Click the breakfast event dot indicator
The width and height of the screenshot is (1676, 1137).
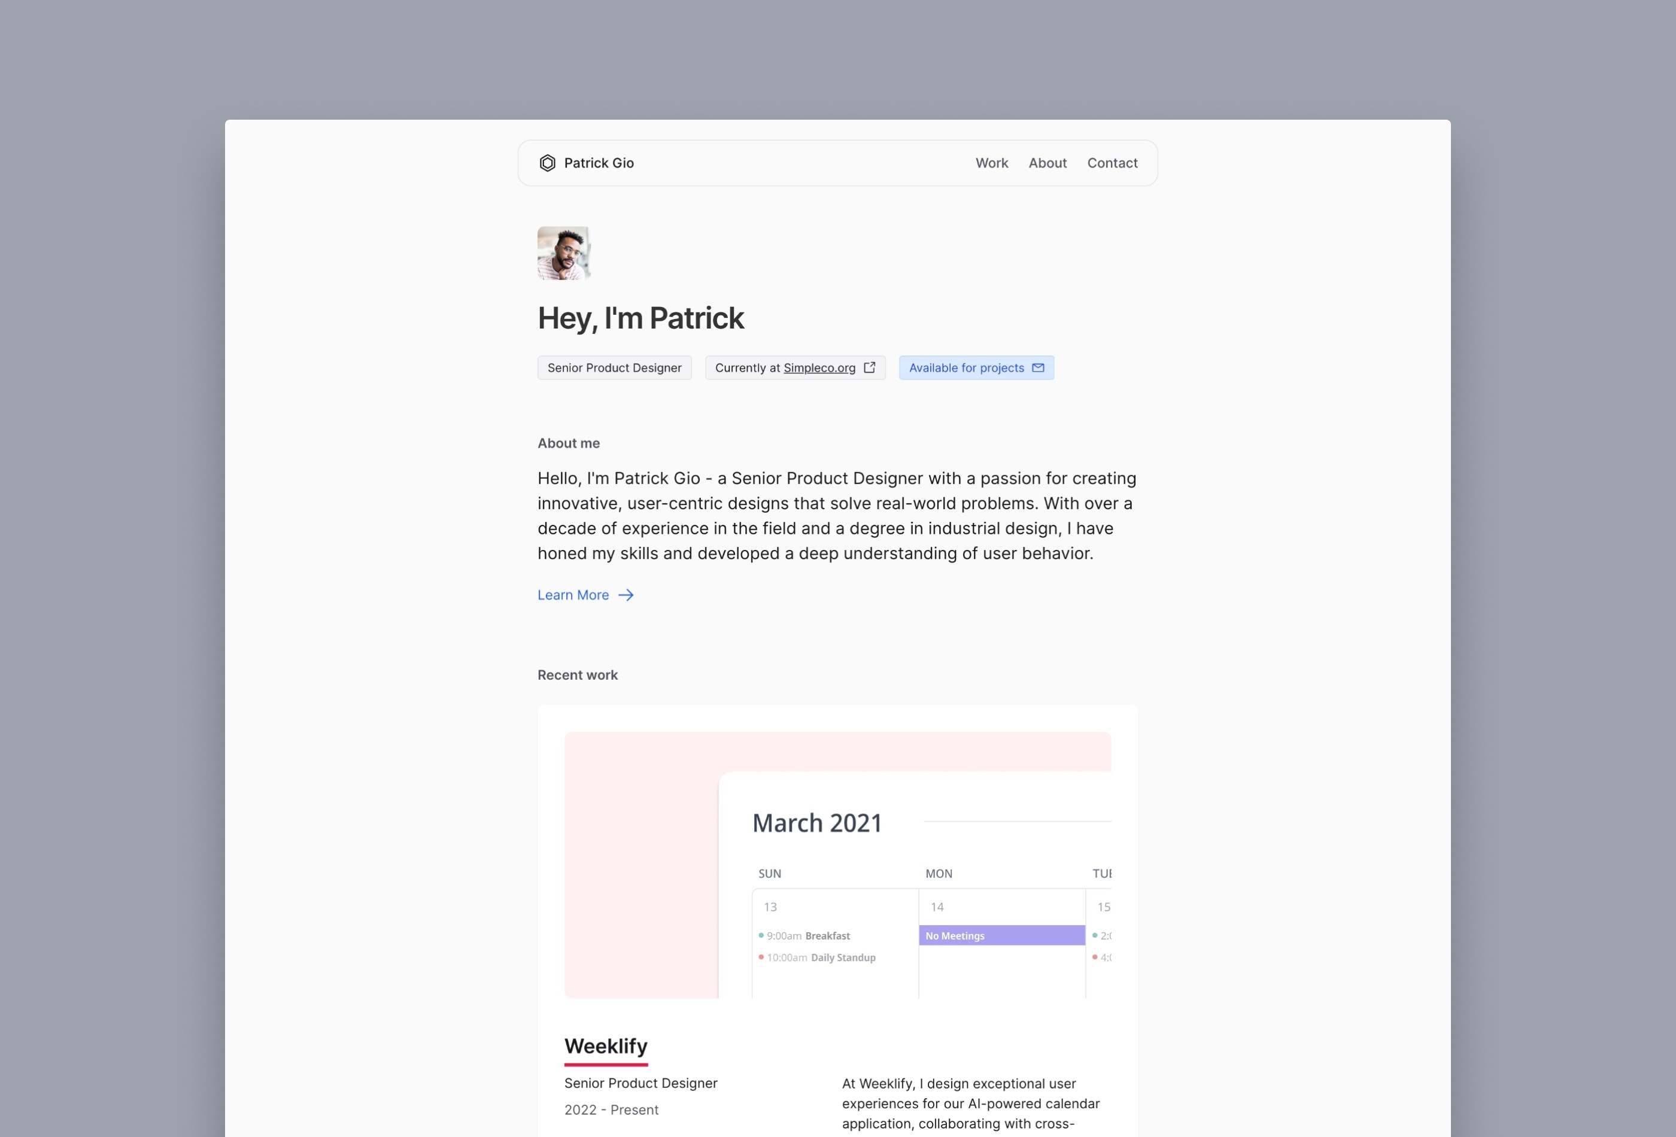pos(760,935)
